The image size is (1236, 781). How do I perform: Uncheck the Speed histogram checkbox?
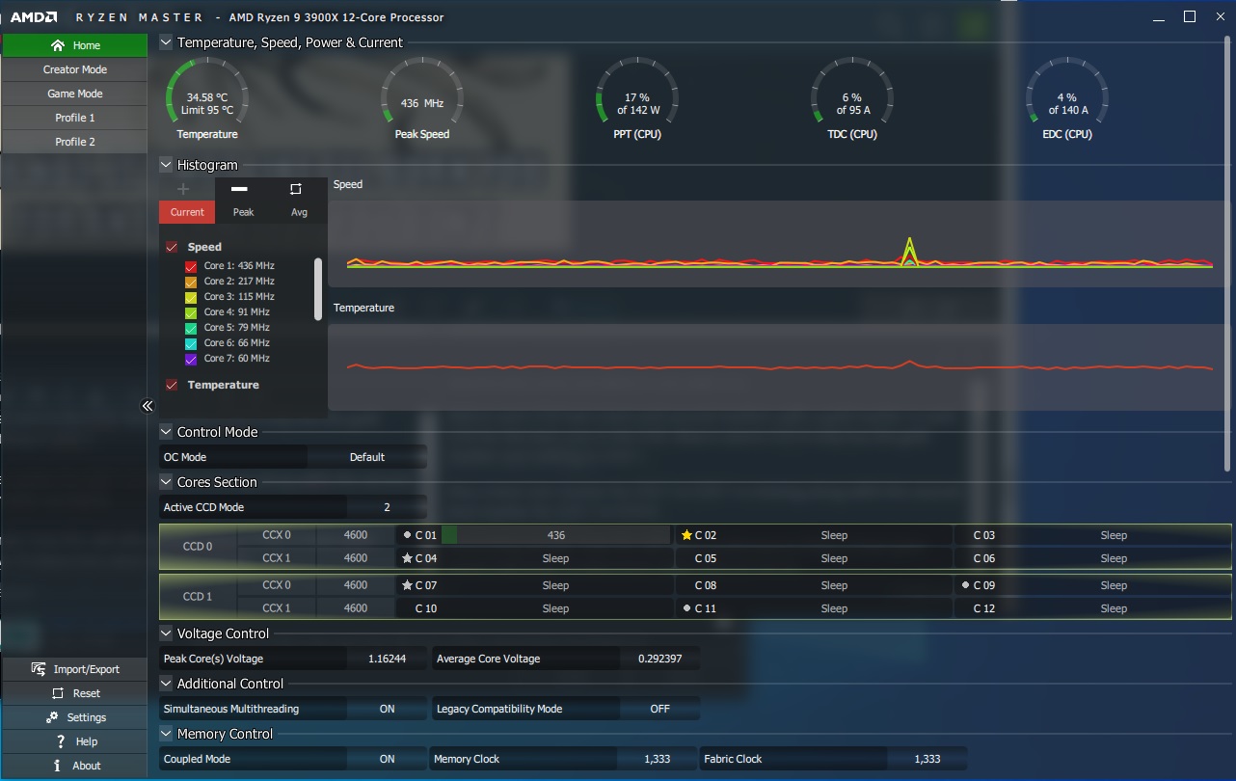[x=172, y=247]
